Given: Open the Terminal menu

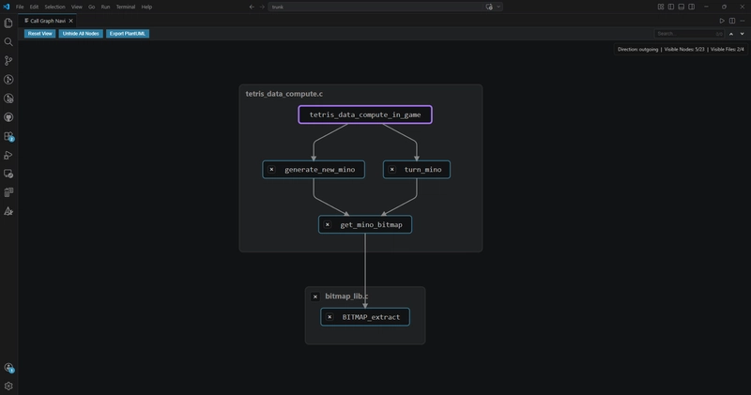Looking at the screenshot, I should pos(126,7).
